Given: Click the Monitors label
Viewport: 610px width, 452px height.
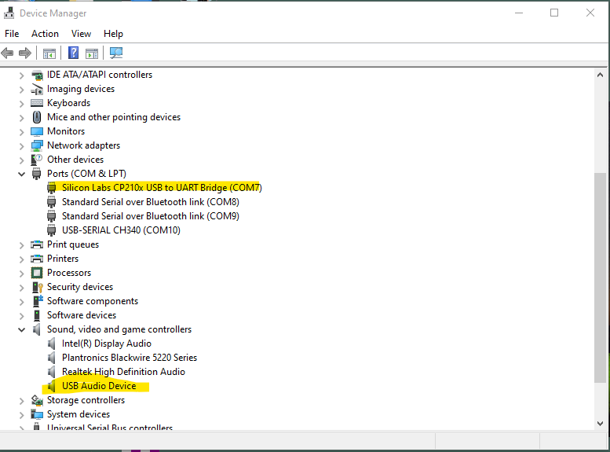Looking at the screenshot, I should [66, 131].
